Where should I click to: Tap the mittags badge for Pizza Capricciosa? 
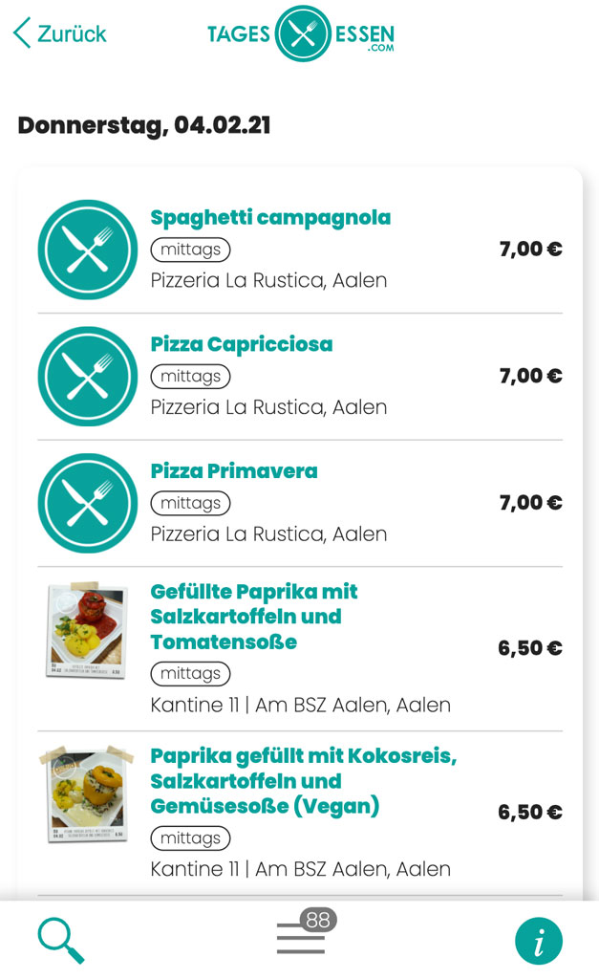pyautogui.click(x=190, y=377)
